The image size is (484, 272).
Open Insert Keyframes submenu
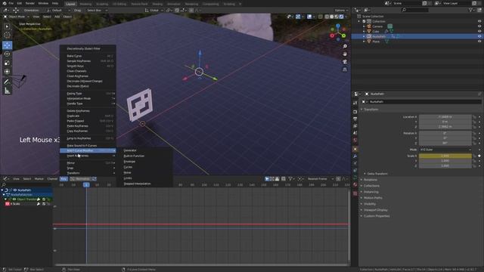(x=88, y=156)
